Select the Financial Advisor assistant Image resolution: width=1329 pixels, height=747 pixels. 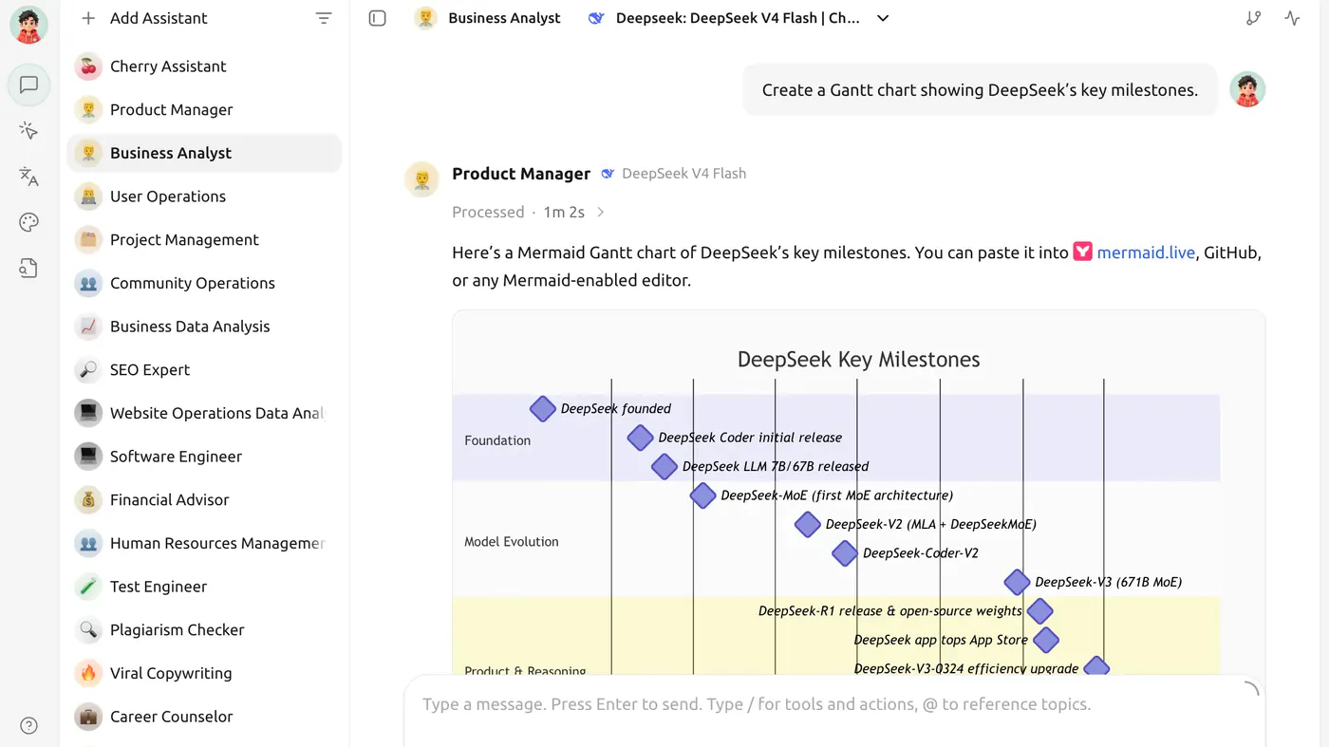pos(204,500)
